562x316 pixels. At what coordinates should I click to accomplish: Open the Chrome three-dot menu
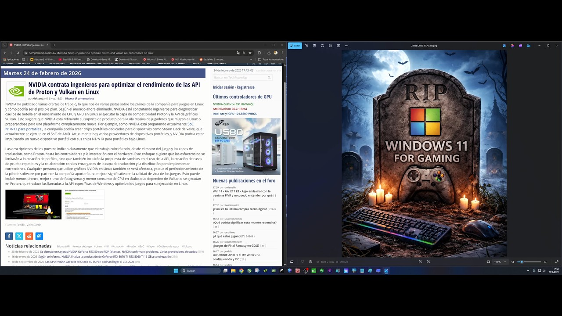(x=282, y=53)
